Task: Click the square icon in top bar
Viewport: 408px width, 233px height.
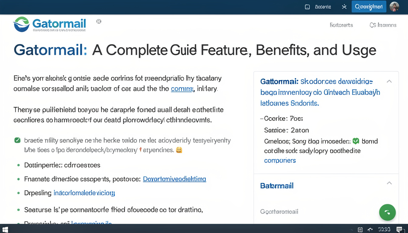Action: [307, 7]
